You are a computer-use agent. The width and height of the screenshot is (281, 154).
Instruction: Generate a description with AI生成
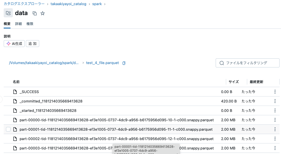coord(14,44)
